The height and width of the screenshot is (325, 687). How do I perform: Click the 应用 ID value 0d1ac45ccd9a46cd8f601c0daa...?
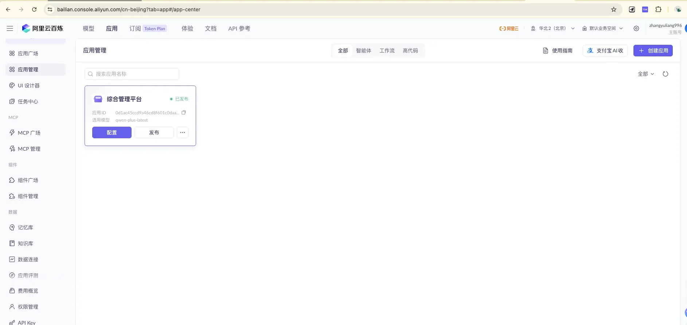pyautogui.click(x=147, y=113)
